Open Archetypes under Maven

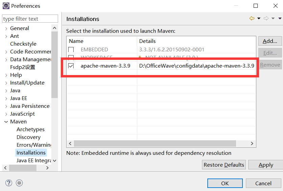30,129
